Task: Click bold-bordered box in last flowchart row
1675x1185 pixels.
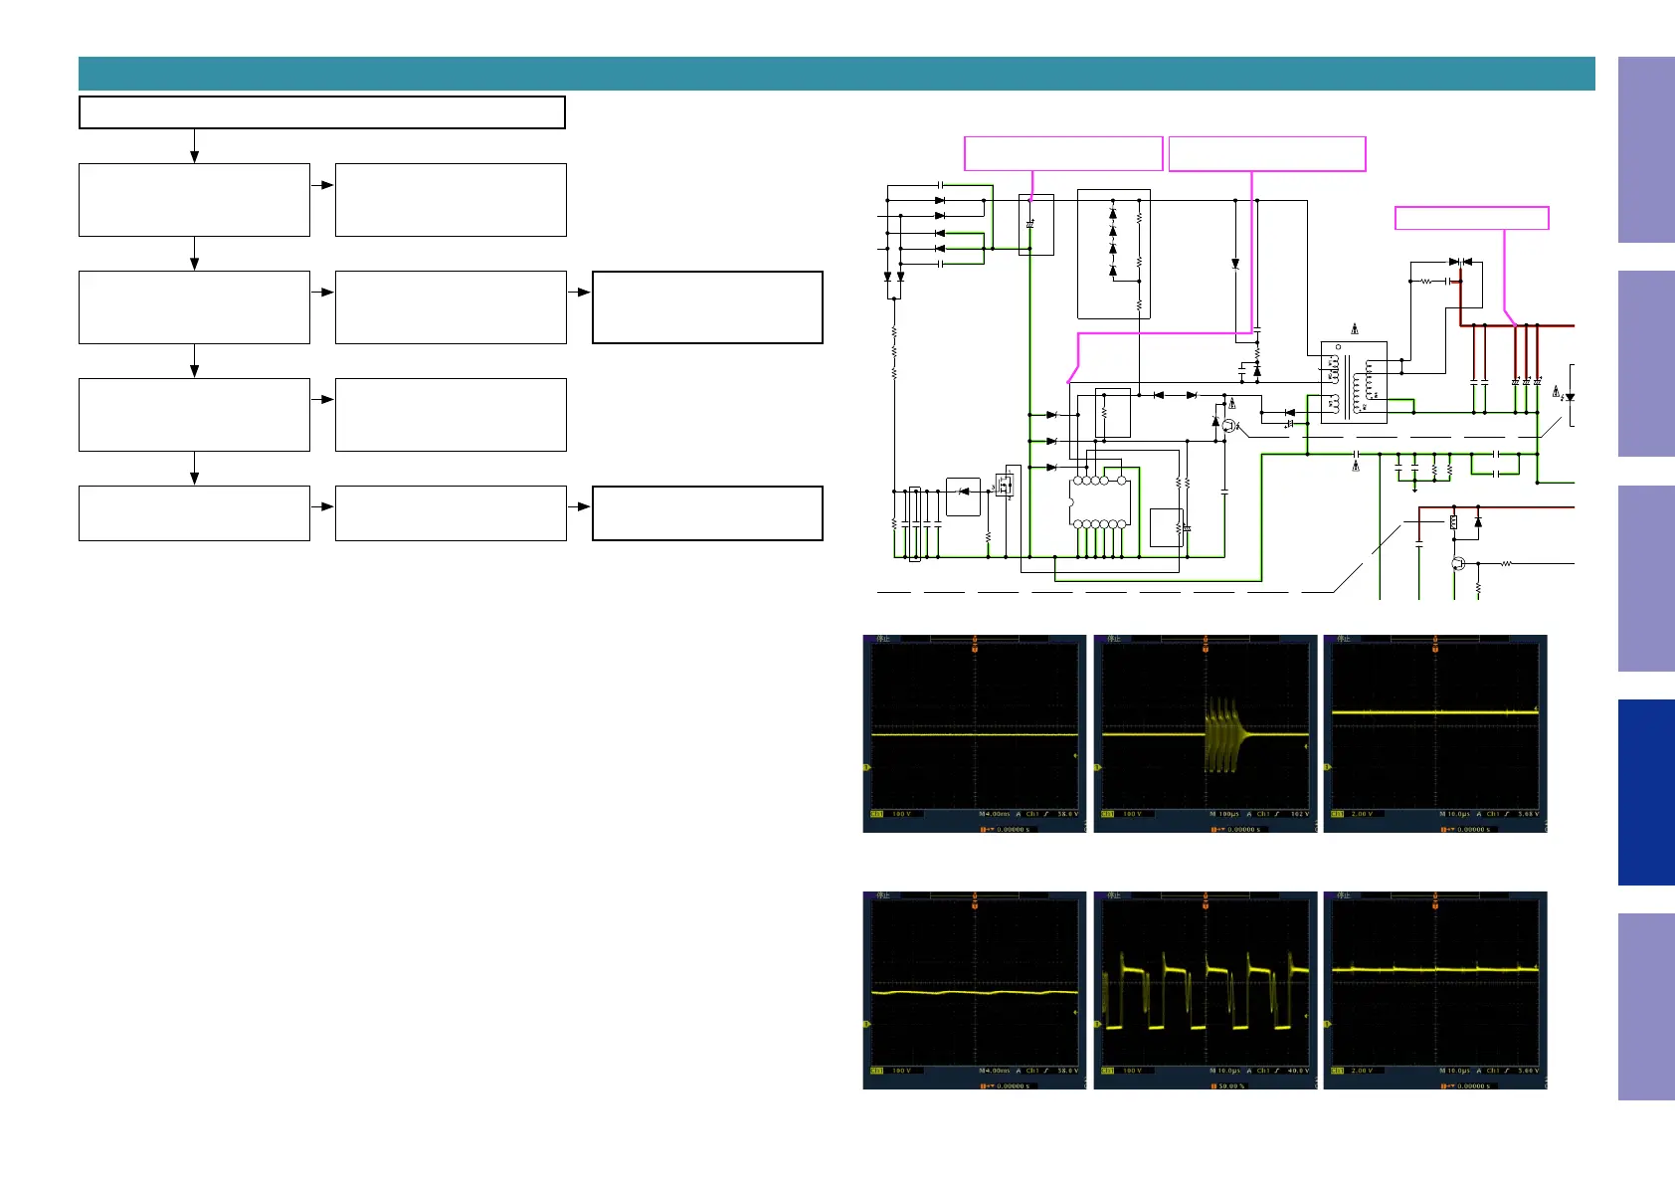Action: click(x=707, y=513)
